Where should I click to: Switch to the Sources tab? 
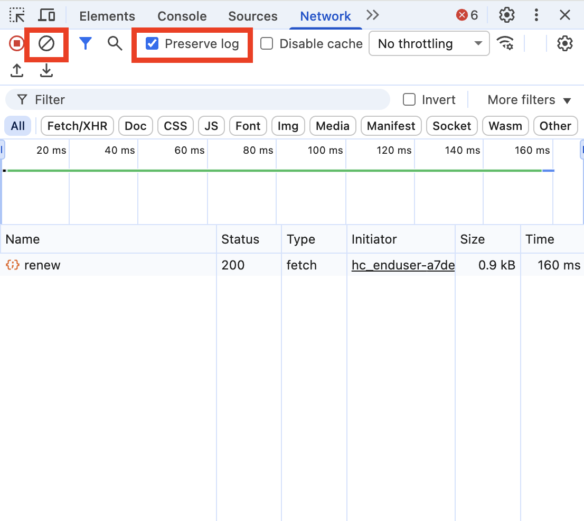(x=253, y=16)
